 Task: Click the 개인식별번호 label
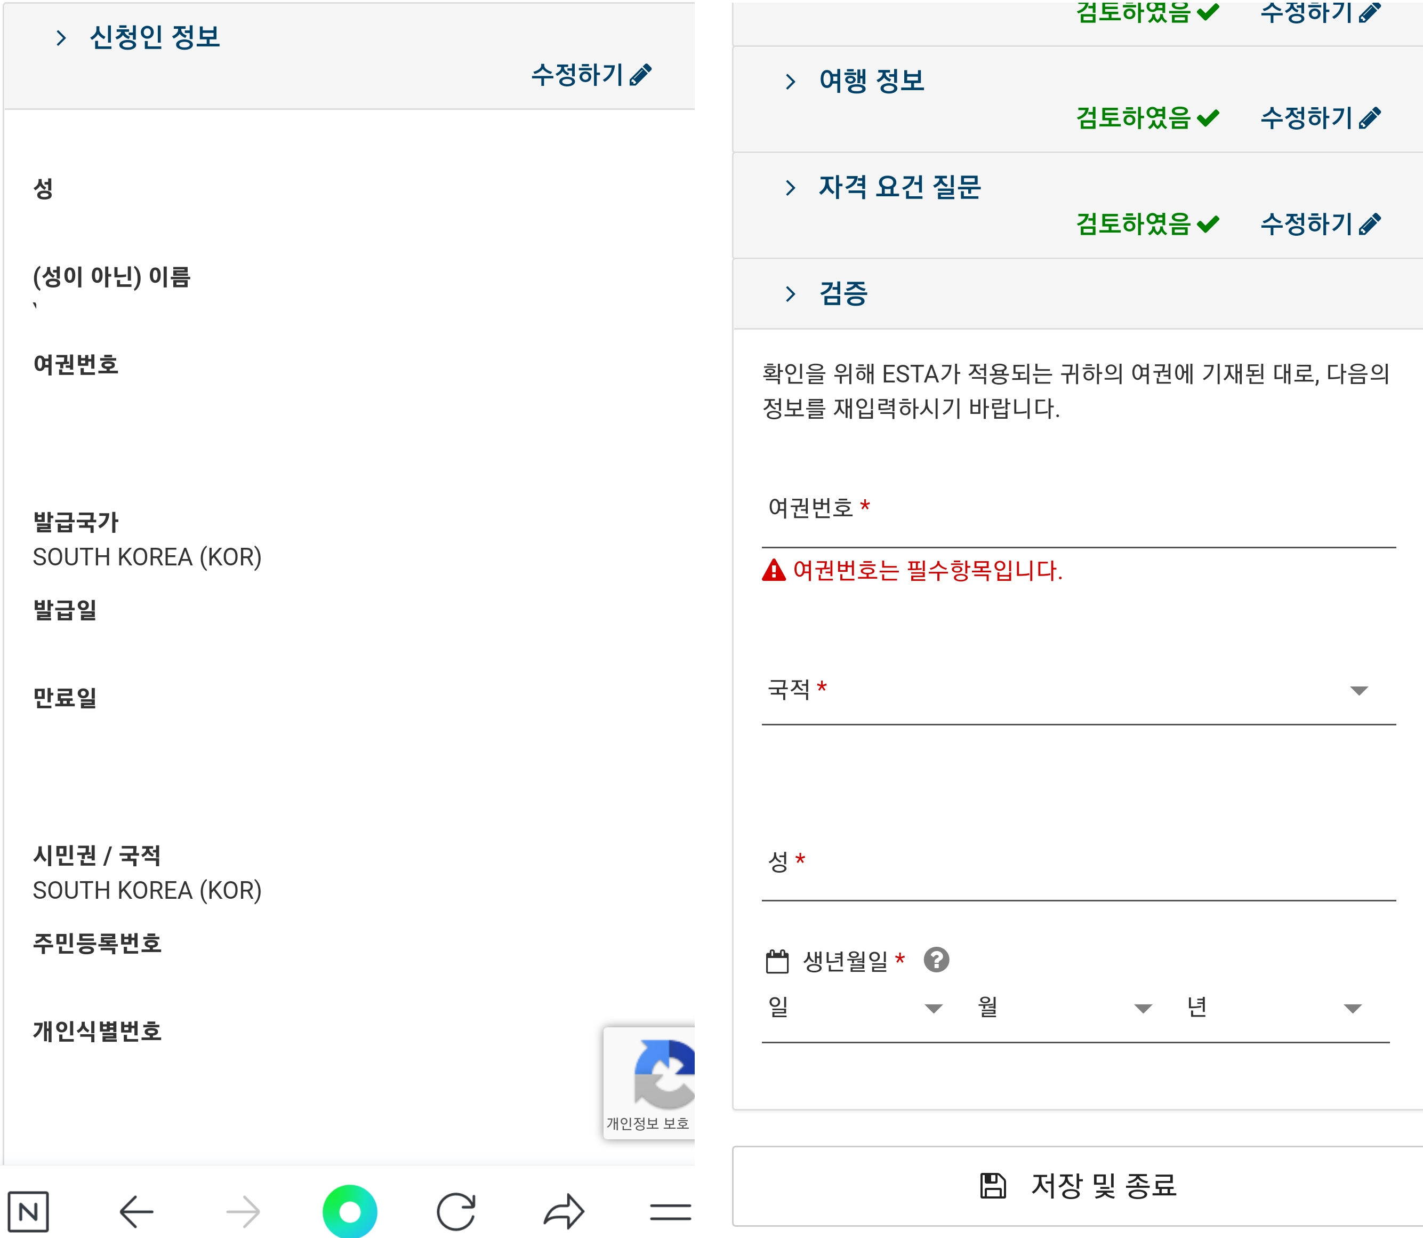pos(98,1032)
